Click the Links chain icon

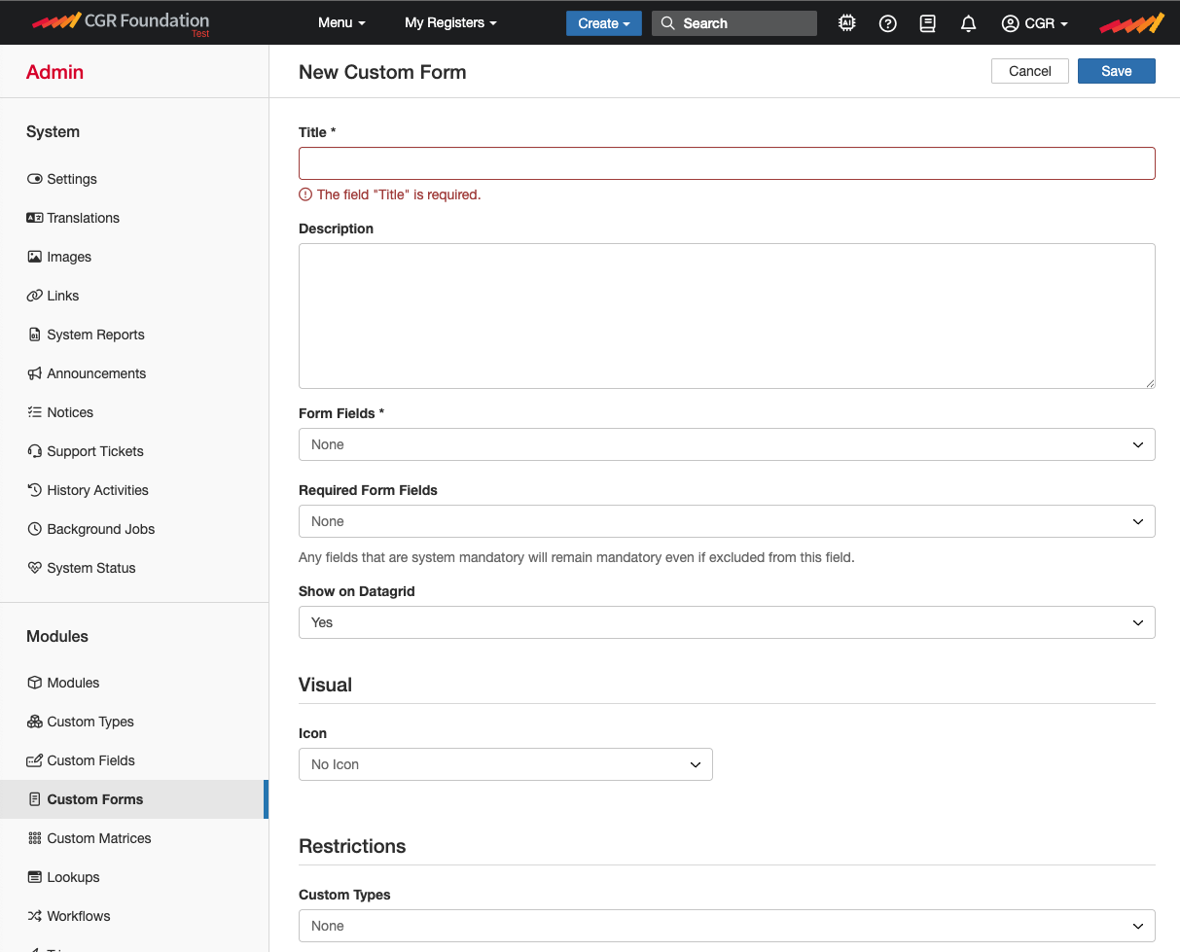35,296
